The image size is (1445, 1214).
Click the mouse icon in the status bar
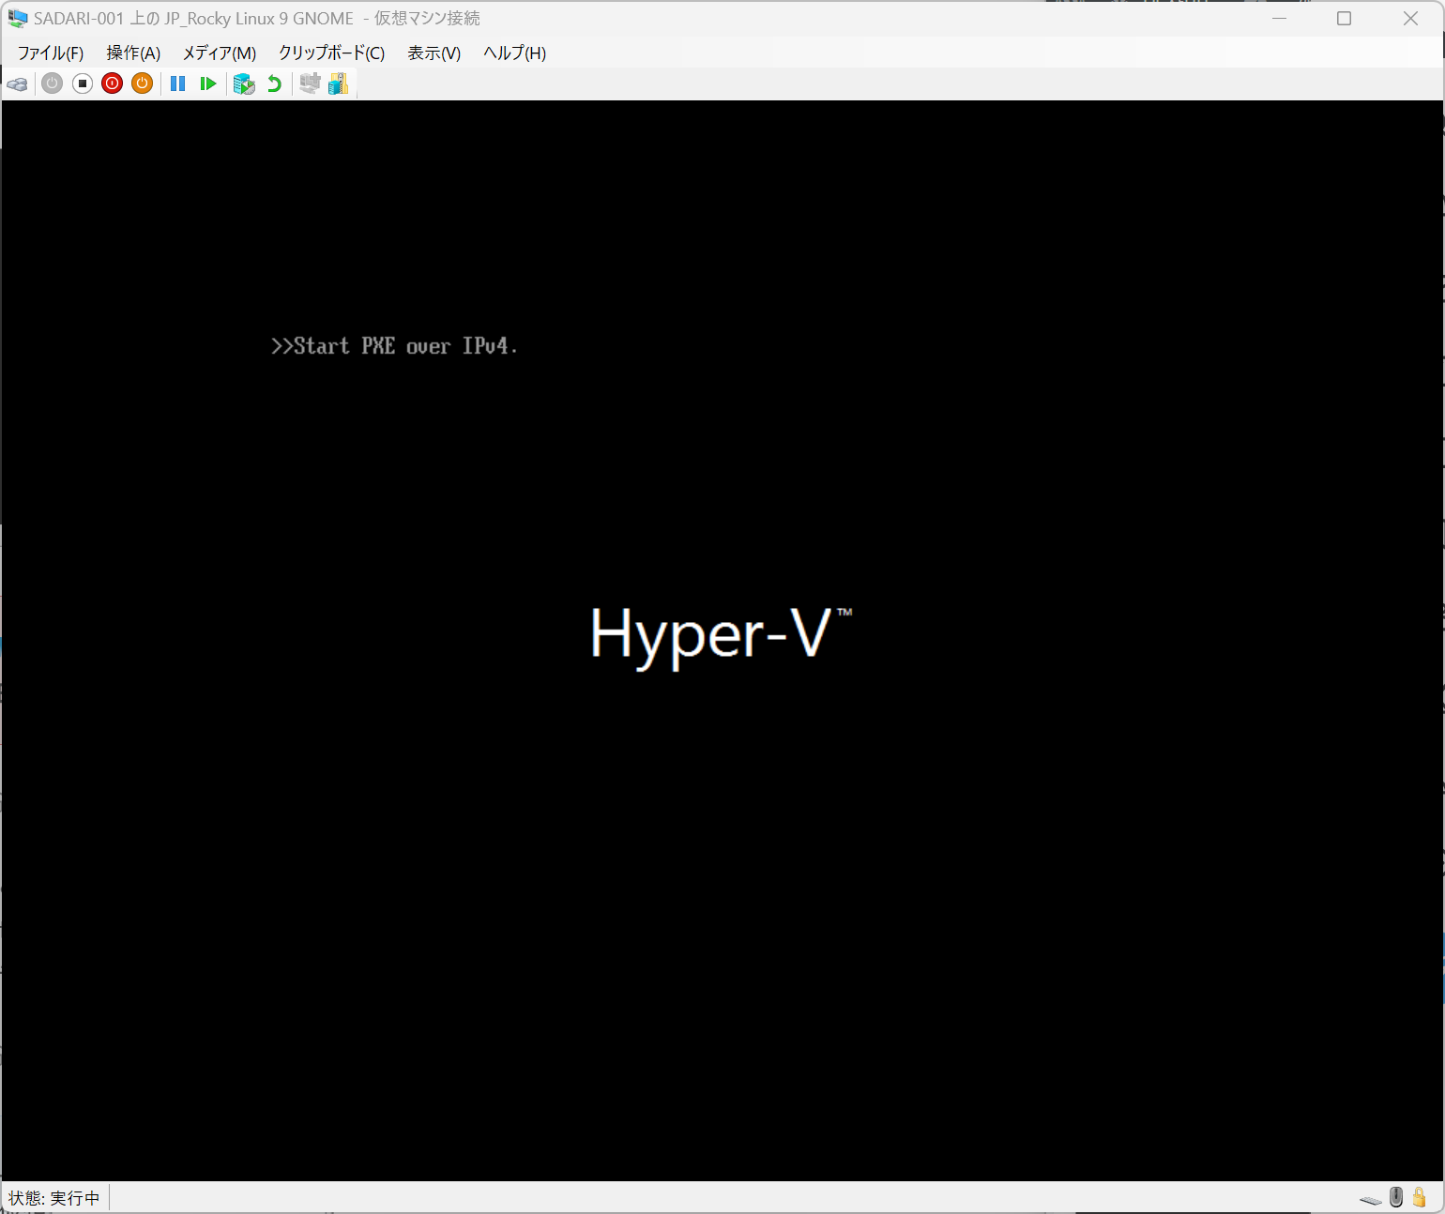coord(1395,1198)
